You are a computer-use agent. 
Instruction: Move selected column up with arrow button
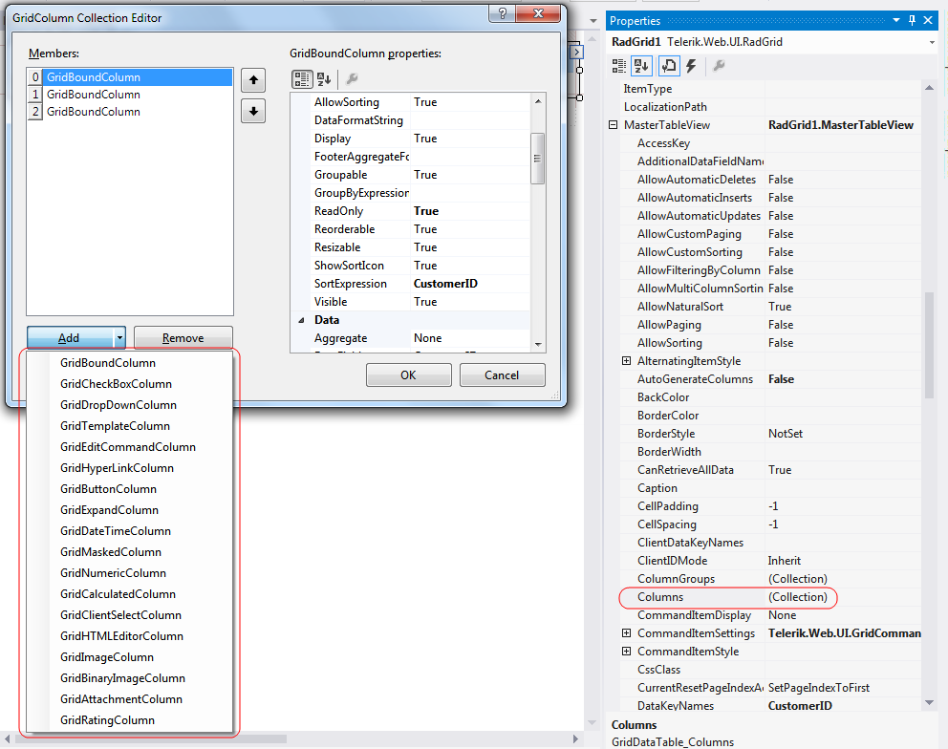[x=252, y=80]
